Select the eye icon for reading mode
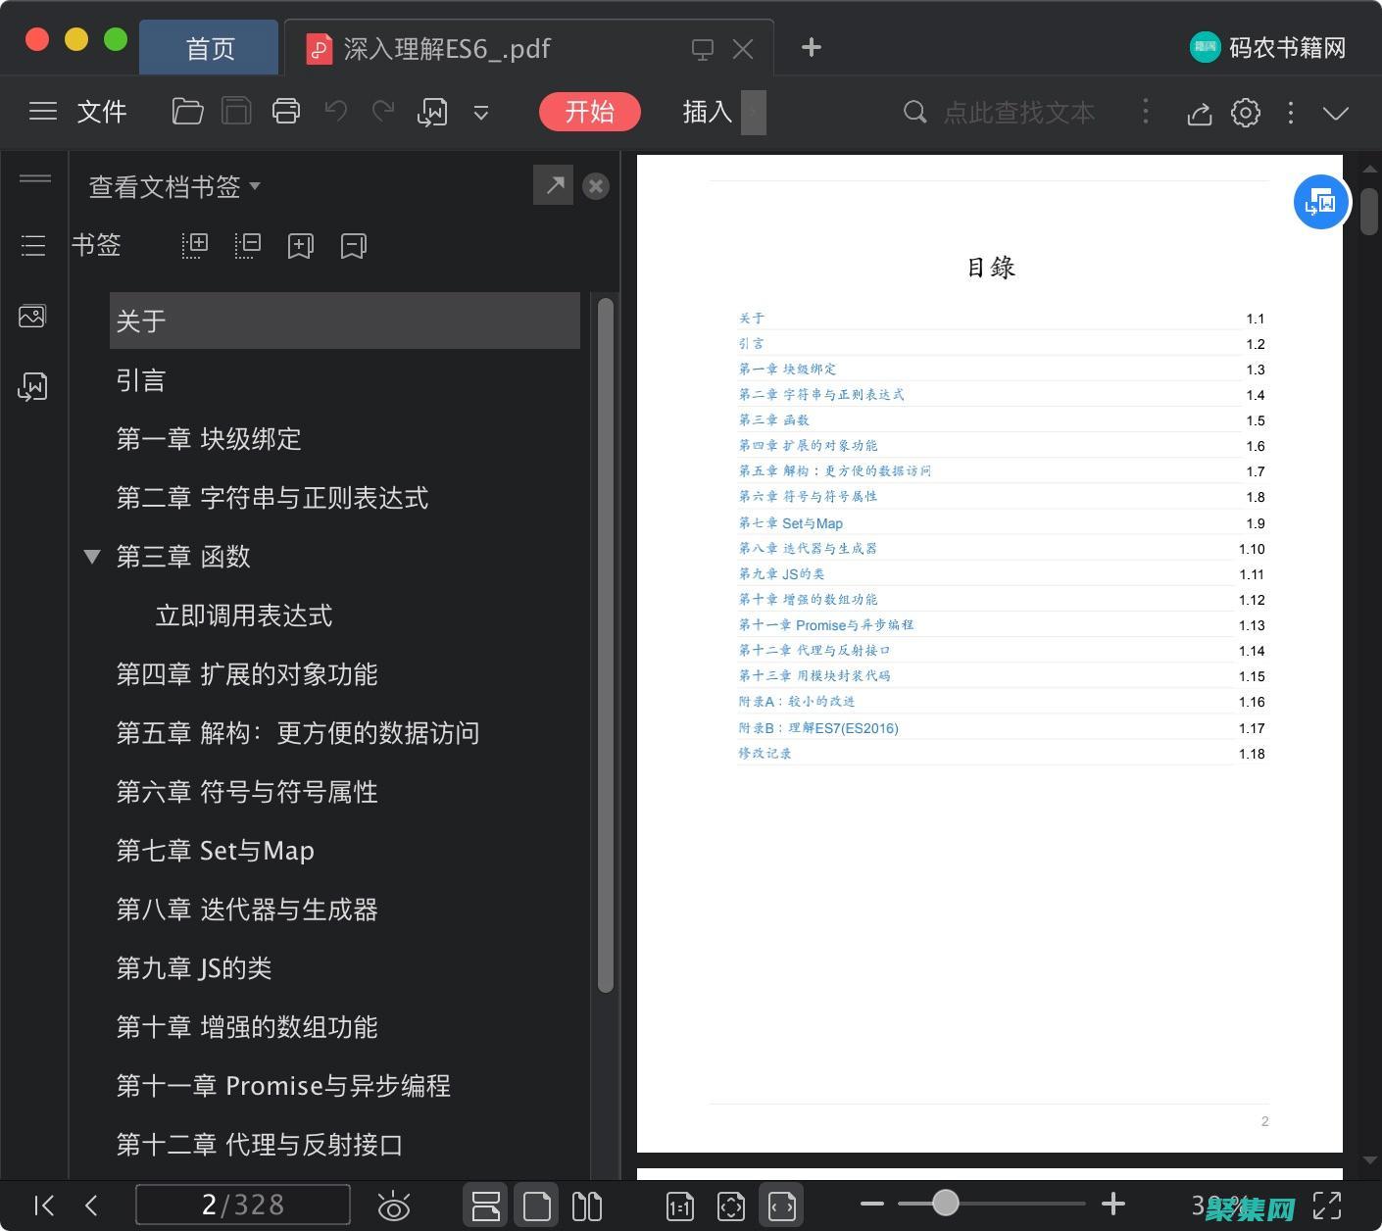Screen dimensions: 1382x1231 (x=394, y=1205)
